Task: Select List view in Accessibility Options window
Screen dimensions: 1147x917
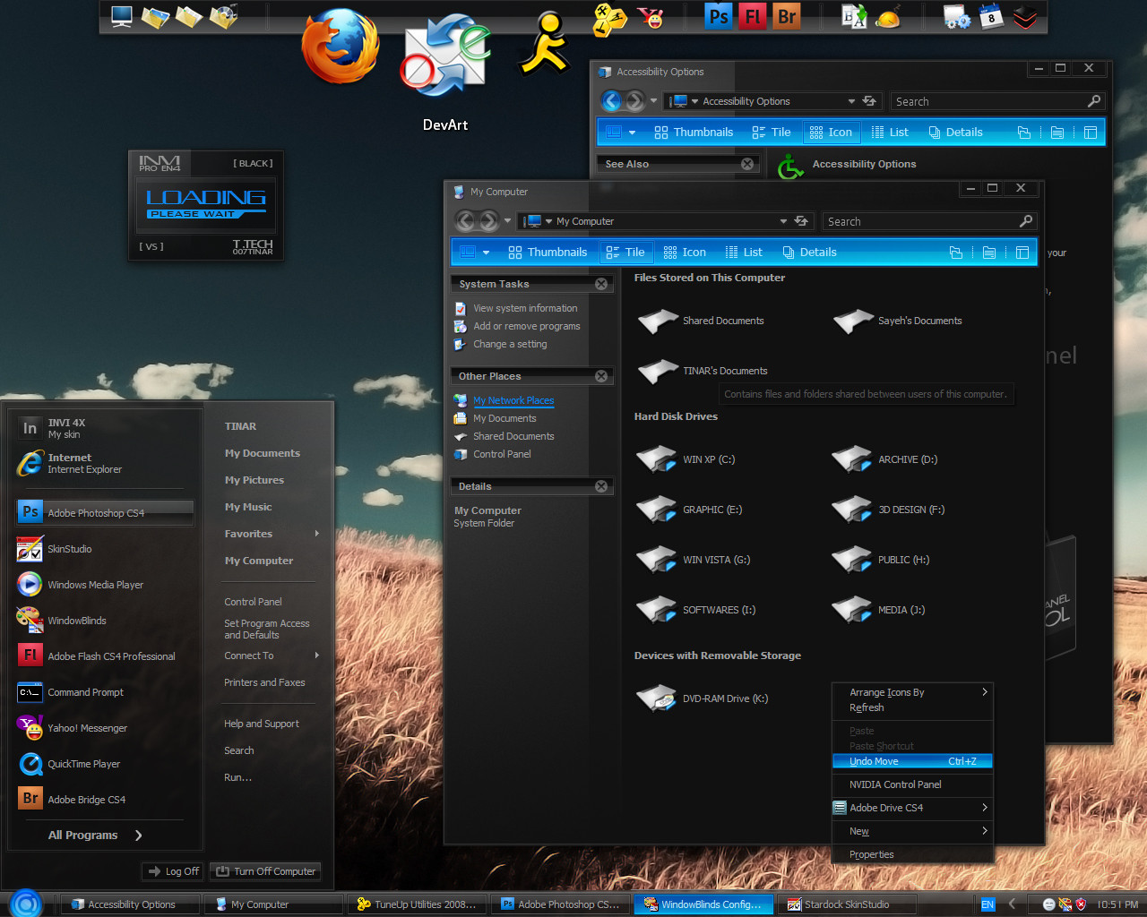Action: point(890,133)
